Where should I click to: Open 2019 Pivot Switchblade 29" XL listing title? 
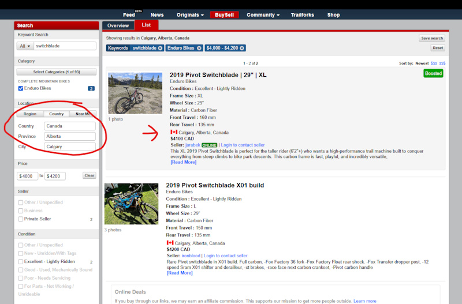pyautogui.click(x=218, y=75)
